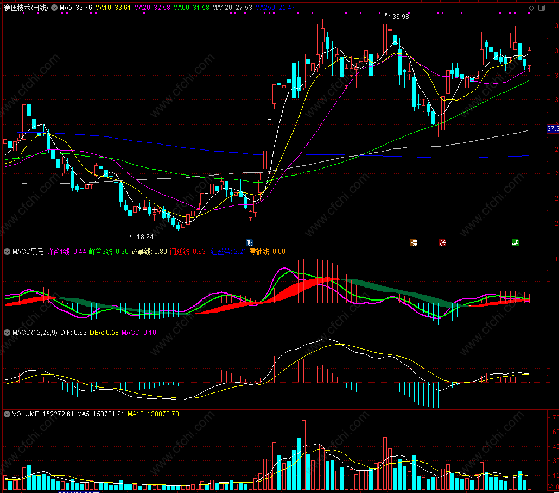Click the 红蓝带: 2.21 label
The image size is (559, 493).
[x=228, y=252]
